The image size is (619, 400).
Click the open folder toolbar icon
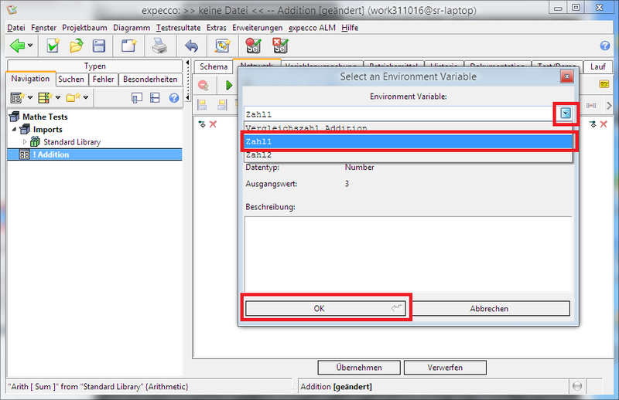click(x=76, y=46)
